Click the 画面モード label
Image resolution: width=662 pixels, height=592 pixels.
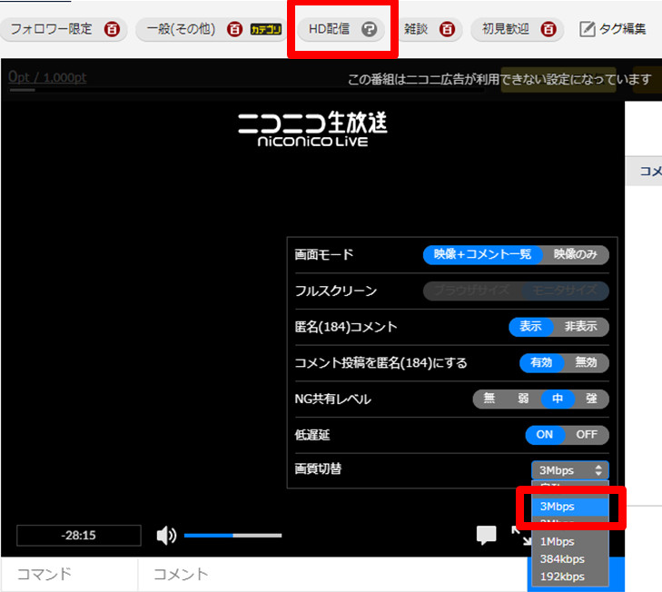click(x=324, y=254)
